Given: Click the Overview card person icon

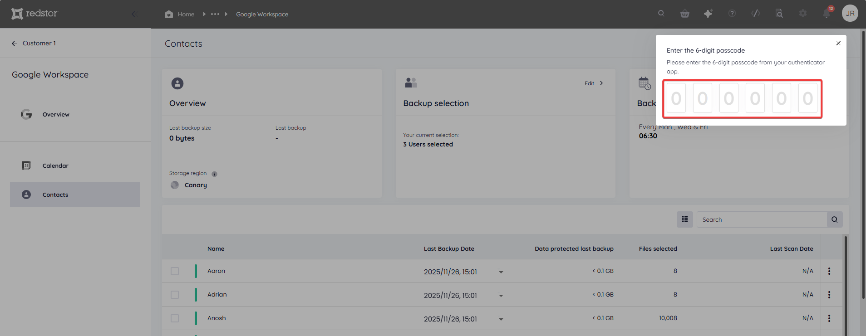Looking at the screenshot, I should 177,83.
